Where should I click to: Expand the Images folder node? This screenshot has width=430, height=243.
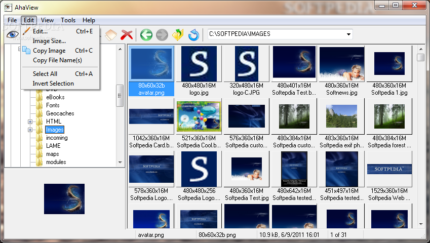[30, 130]
